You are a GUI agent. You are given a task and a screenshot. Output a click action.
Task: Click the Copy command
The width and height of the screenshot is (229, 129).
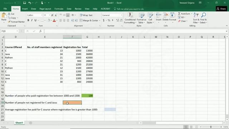tap(12, 18)
